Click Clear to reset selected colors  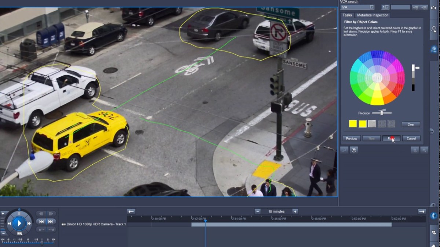click(411, 124)
